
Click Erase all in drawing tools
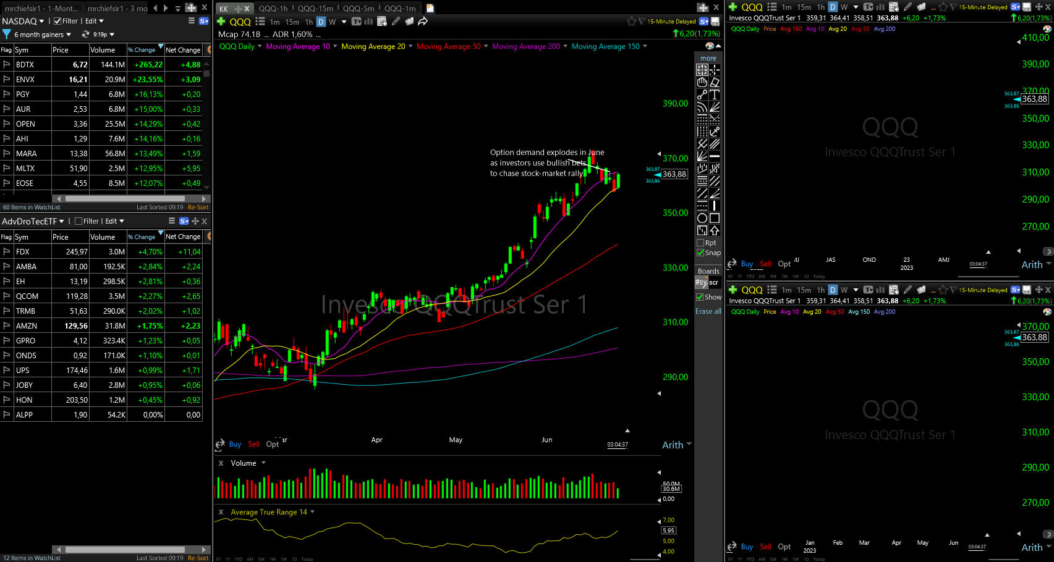708,311
